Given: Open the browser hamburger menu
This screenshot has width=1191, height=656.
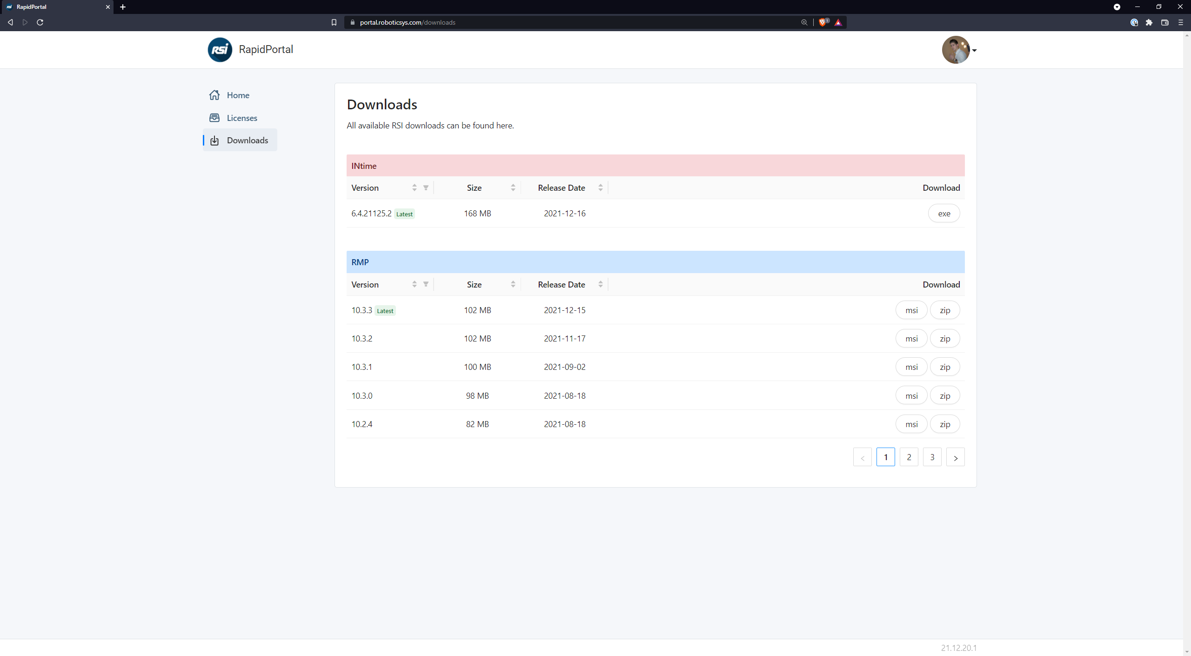Looking at the screenshot, I should click(1181, 22).
